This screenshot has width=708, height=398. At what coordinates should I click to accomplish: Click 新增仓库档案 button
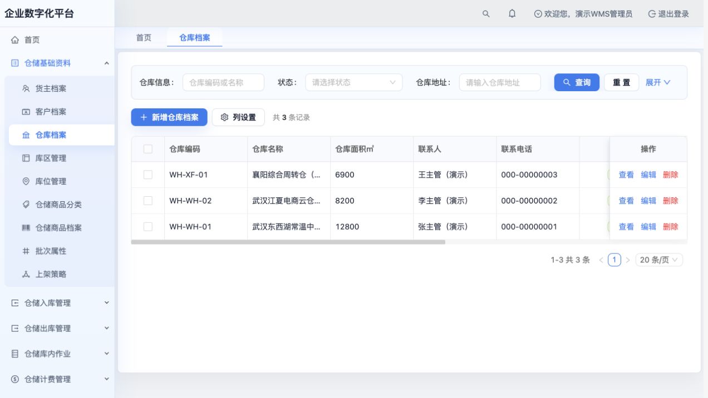coord(169,117)
